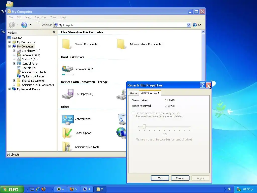Close the Folders pane with its X

coord(54,32)
